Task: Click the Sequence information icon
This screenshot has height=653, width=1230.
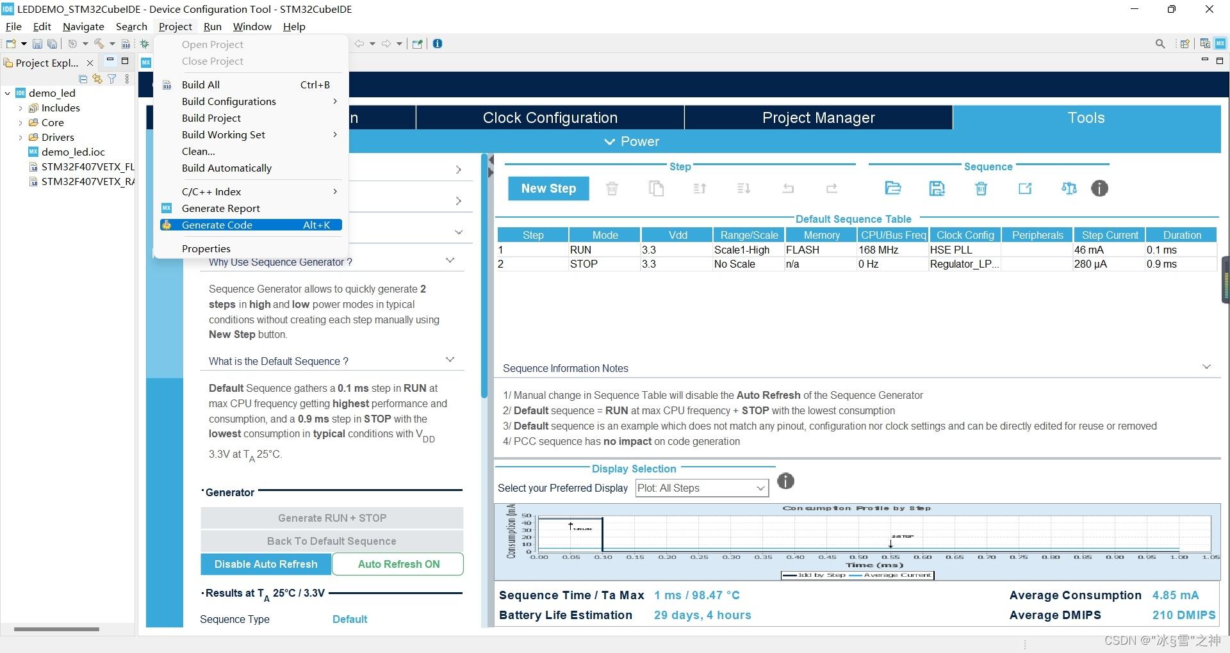Action: coord(1100,188)
